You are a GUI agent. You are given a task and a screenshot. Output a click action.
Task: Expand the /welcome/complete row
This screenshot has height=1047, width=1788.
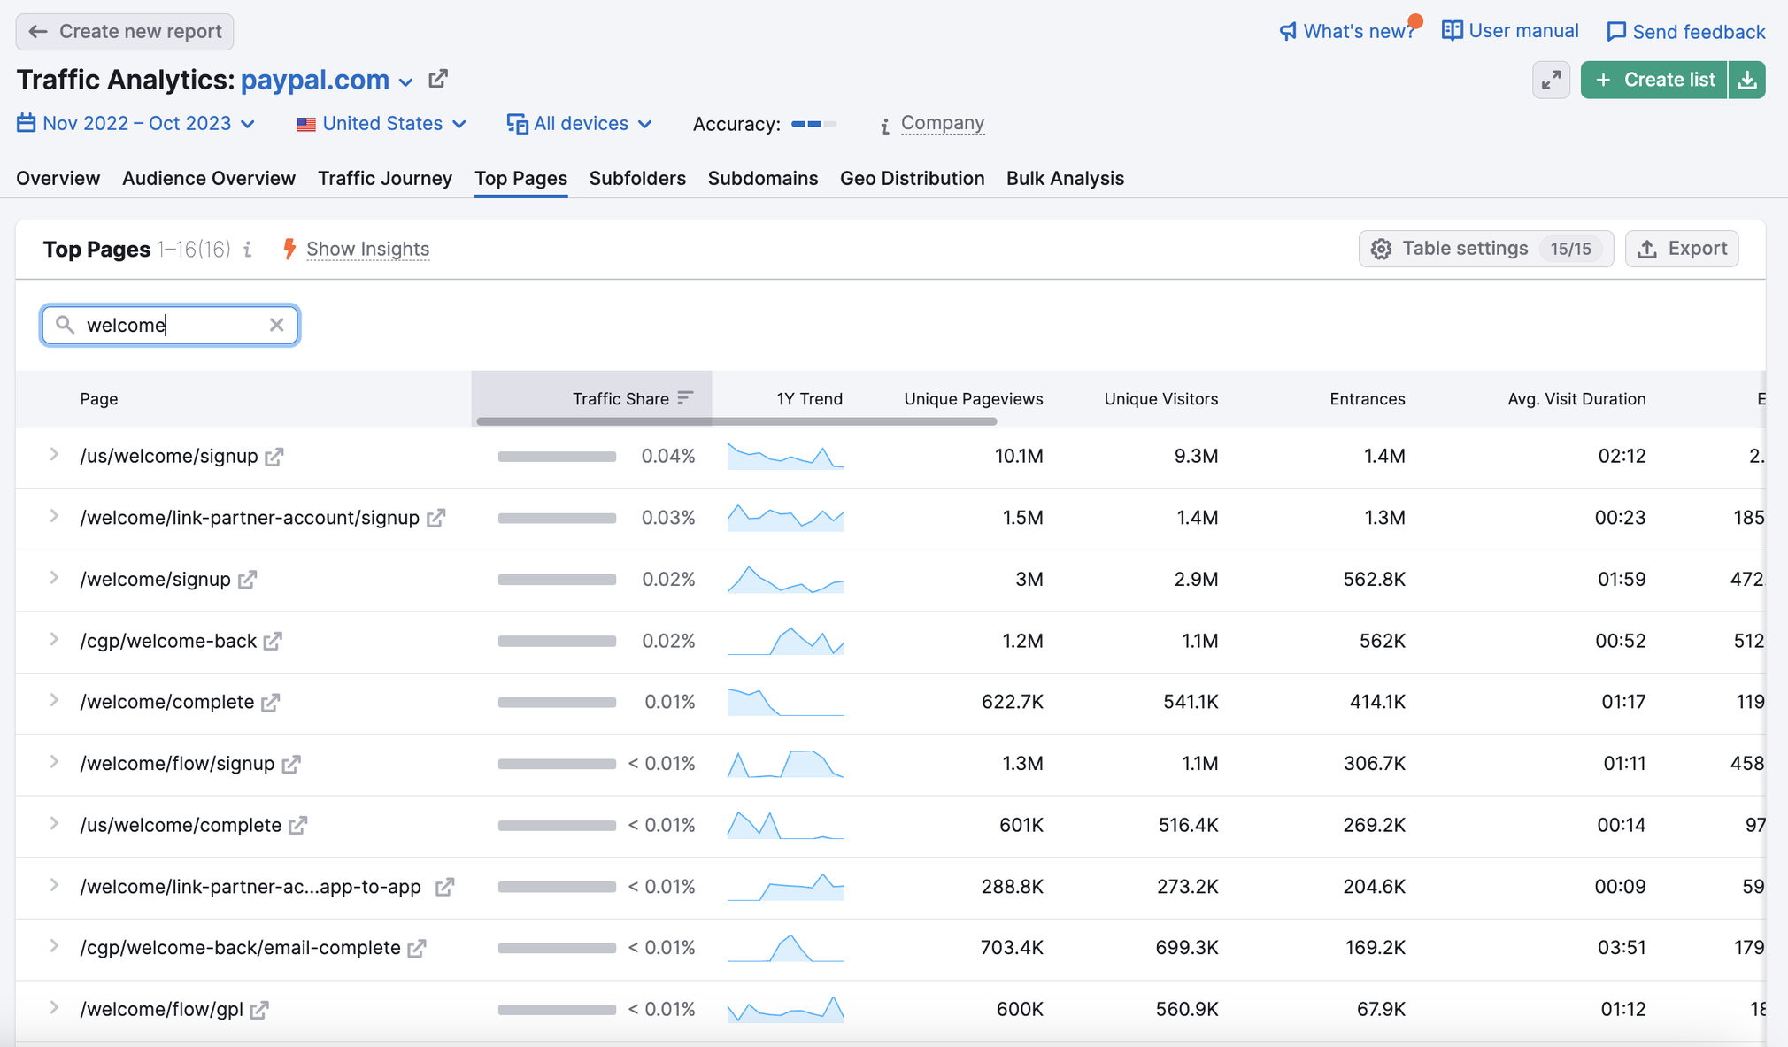54,700
